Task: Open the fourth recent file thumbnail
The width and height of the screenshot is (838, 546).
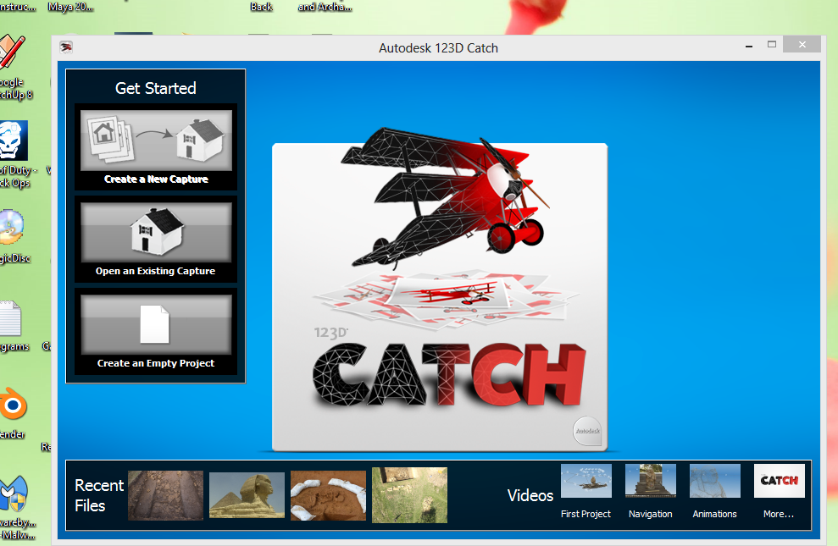Action: (409, 495)
